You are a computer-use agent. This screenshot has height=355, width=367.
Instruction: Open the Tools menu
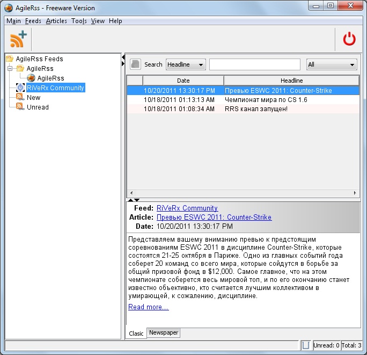(x=79, y=21)
